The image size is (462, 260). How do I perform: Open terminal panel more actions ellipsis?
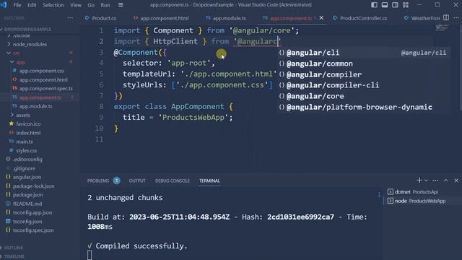tap(435, 181)
